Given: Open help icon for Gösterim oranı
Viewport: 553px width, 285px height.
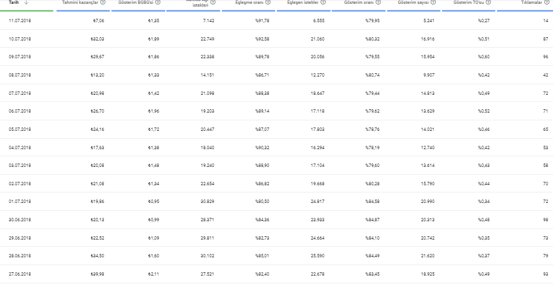Looking at the screenshot, I should pyautogui.click(x=378, y=2).
